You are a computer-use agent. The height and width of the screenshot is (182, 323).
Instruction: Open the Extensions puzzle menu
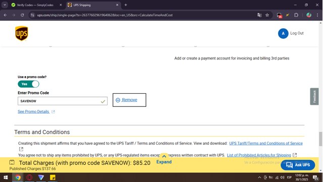[296, 15]
